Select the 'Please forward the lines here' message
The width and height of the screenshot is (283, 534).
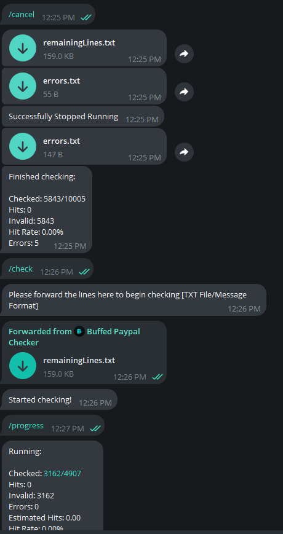point(134,300)
